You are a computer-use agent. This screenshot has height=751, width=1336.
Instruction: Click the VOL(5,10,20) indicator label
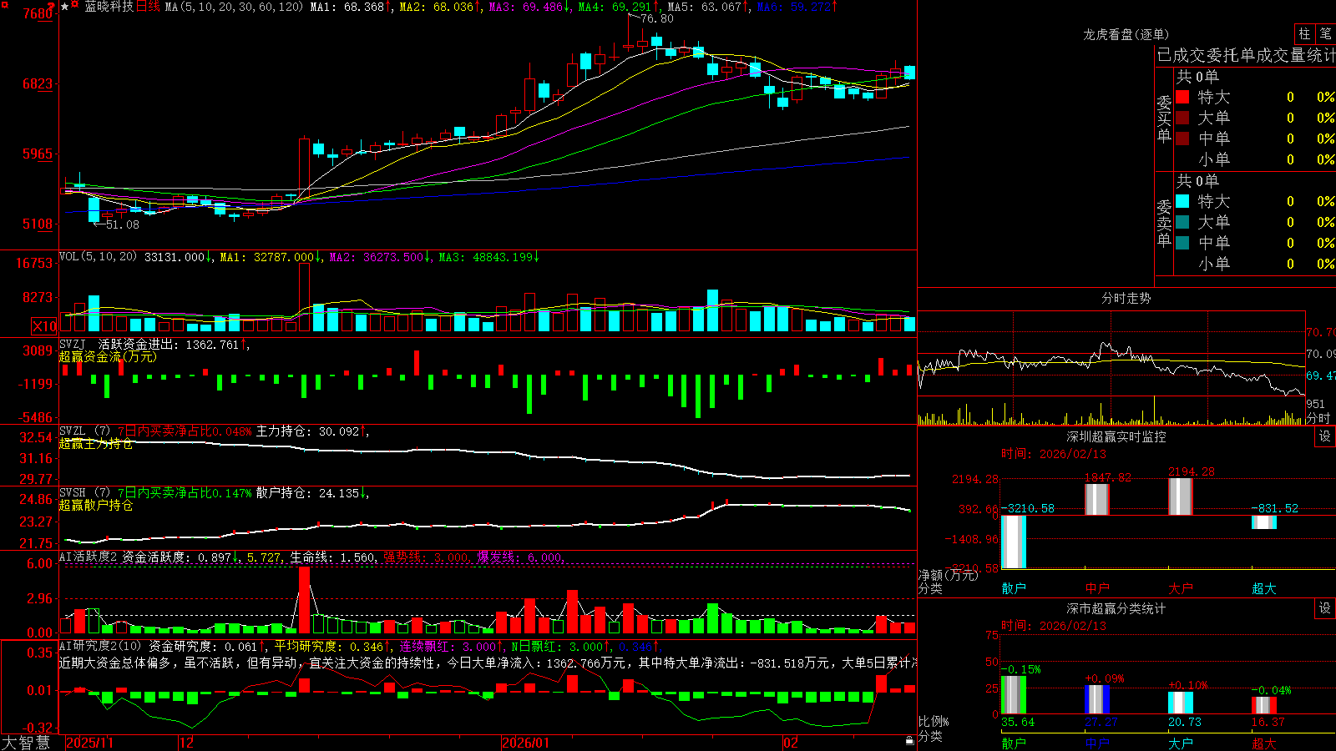pos(98,257)
